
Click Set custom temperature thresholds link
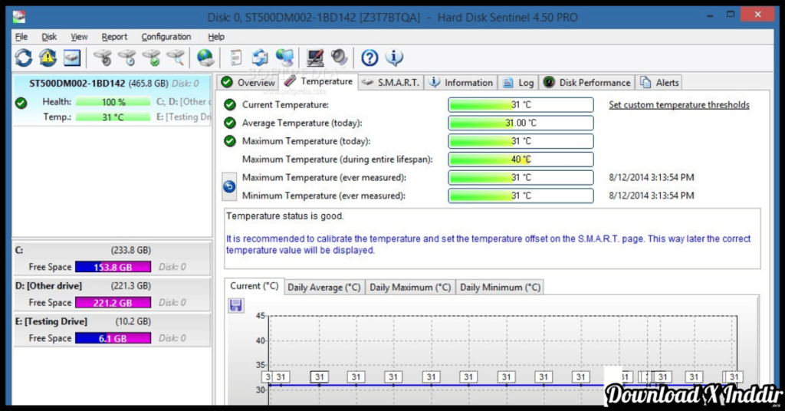coord(679,104)
